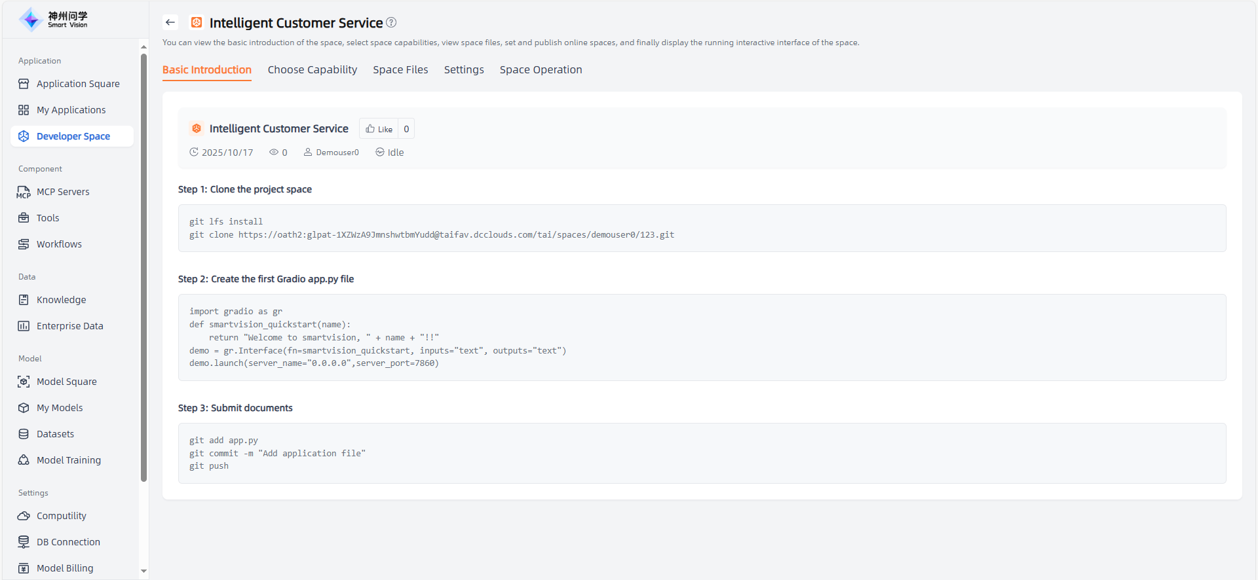
Task: Click the Smart Vision logo
Action: coord(54,20)
